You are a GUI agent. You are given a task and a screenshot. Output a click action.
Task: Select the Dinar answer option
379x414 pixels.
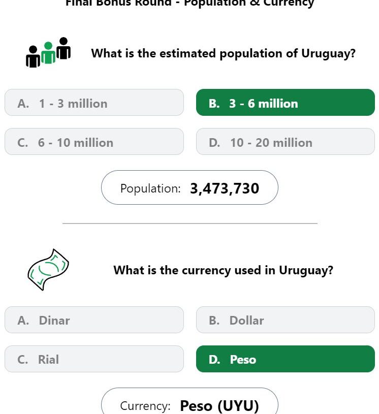[94, 320]
